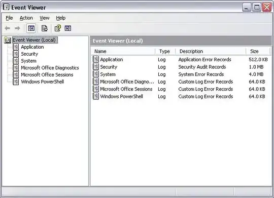This screenshot has height=198, width=274.
Task: Click the Application Error Records description
Action: pos(204,59)
